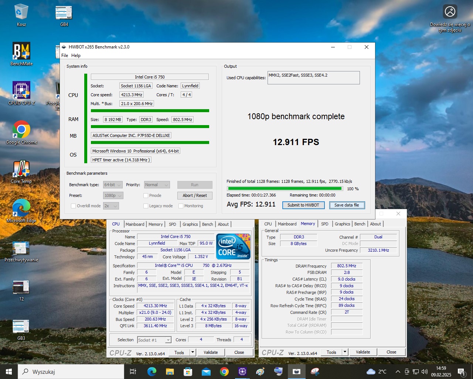This screenshot has width=473, height=379.
Task: Open the Snipping Tool taskbar icon
Action: 314,372
